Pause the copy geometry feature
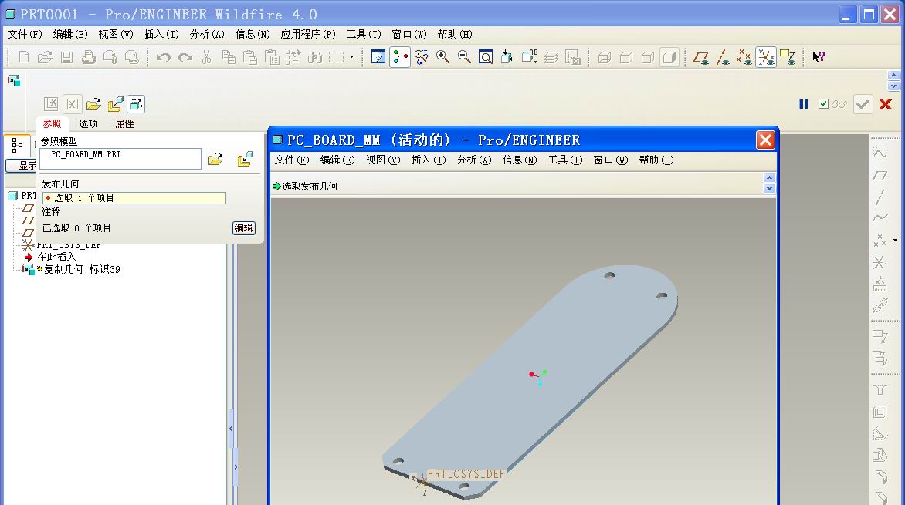The image size is (905, 505). point(803,104)
